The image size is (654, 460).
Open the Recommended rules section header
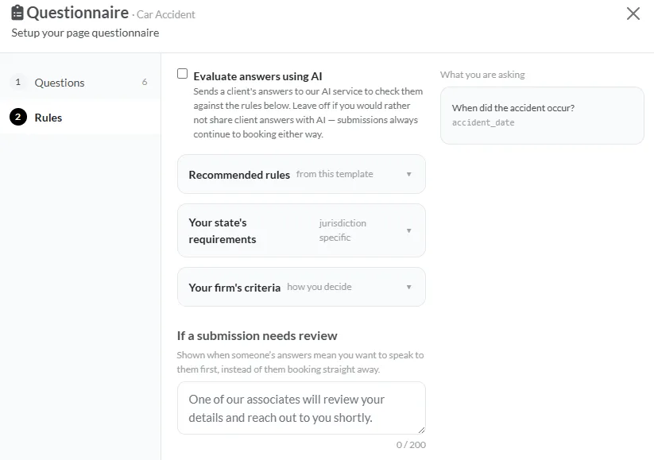[301, 174]
